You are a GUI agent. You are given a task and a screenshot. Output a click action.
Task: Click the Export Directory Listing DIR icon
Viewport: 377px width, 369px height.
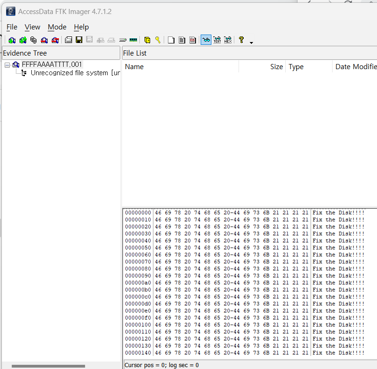(193, 40)
